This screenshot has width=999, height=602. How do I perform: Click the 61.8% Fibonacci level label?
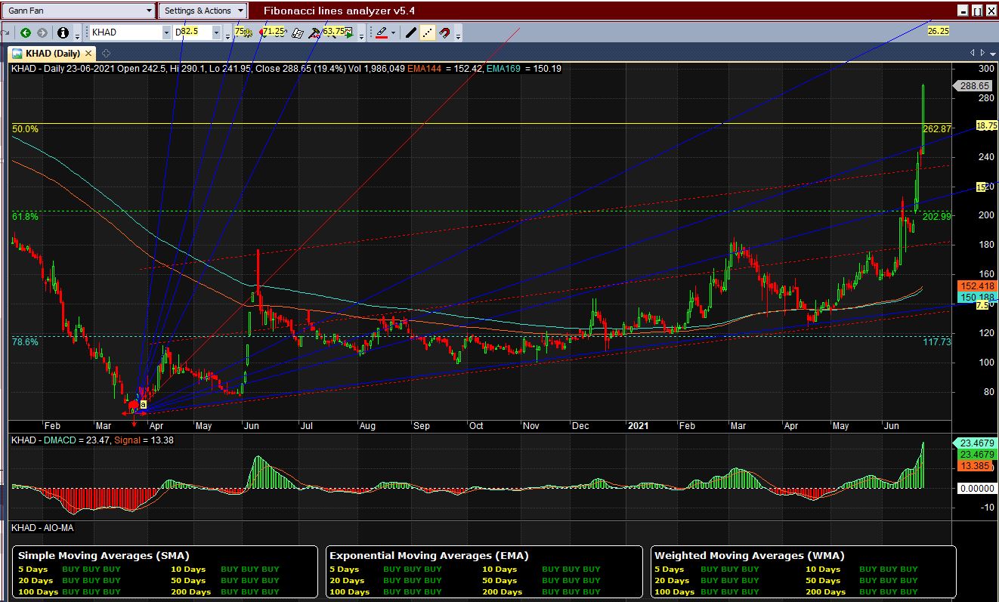[26, 217]
